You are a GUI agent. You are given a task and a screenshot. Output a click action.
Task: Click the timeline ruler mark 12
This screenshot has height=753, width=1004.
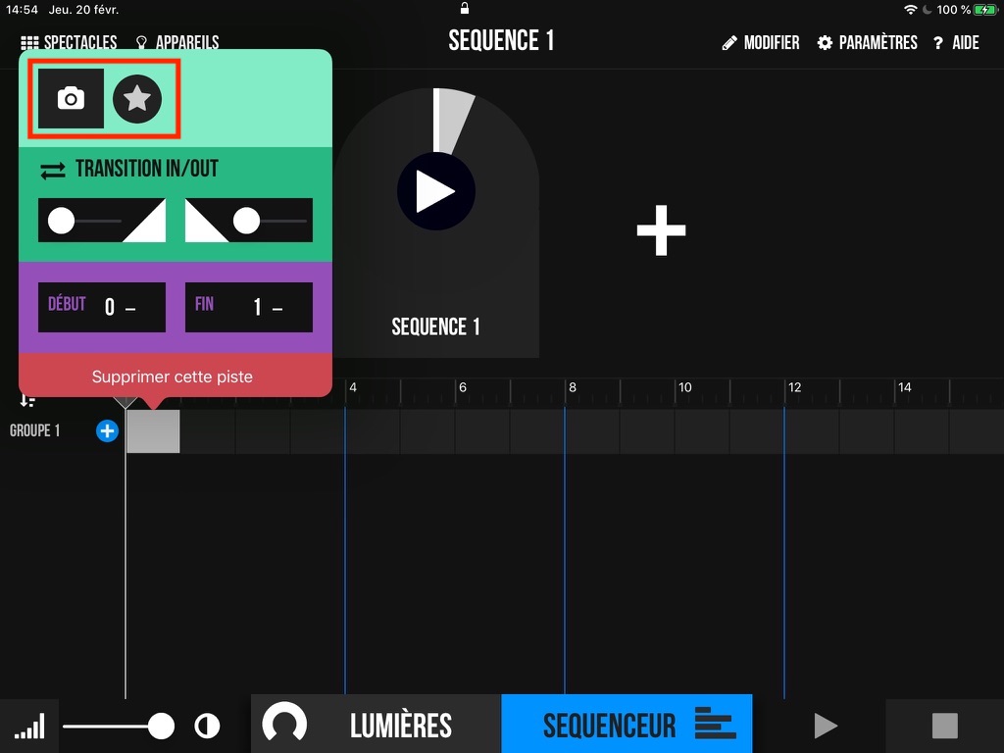(x=794, y=387)
